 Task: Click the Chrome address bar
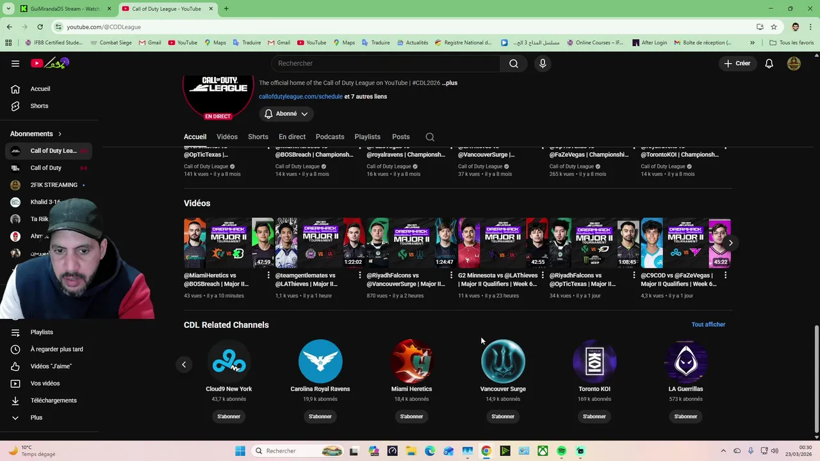[404, 27]
